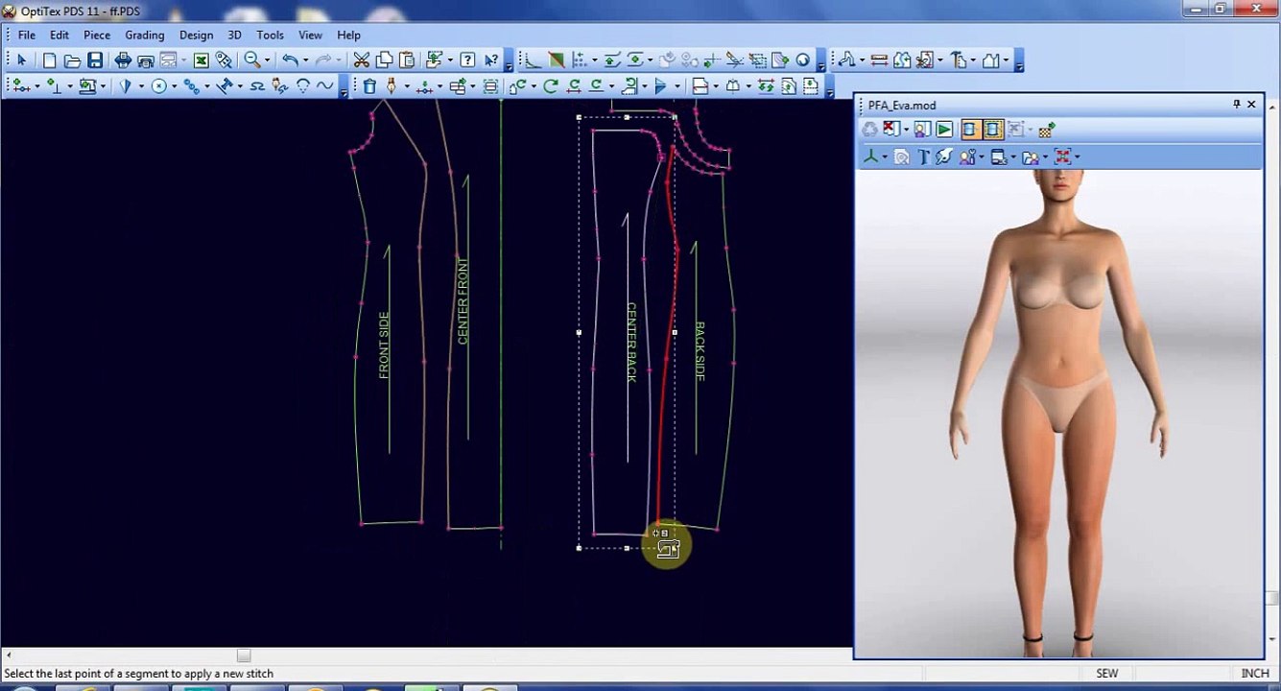Expand the 3D axis icon dropdown arrow
1281x691 pixels.
[x=884, y=157]
